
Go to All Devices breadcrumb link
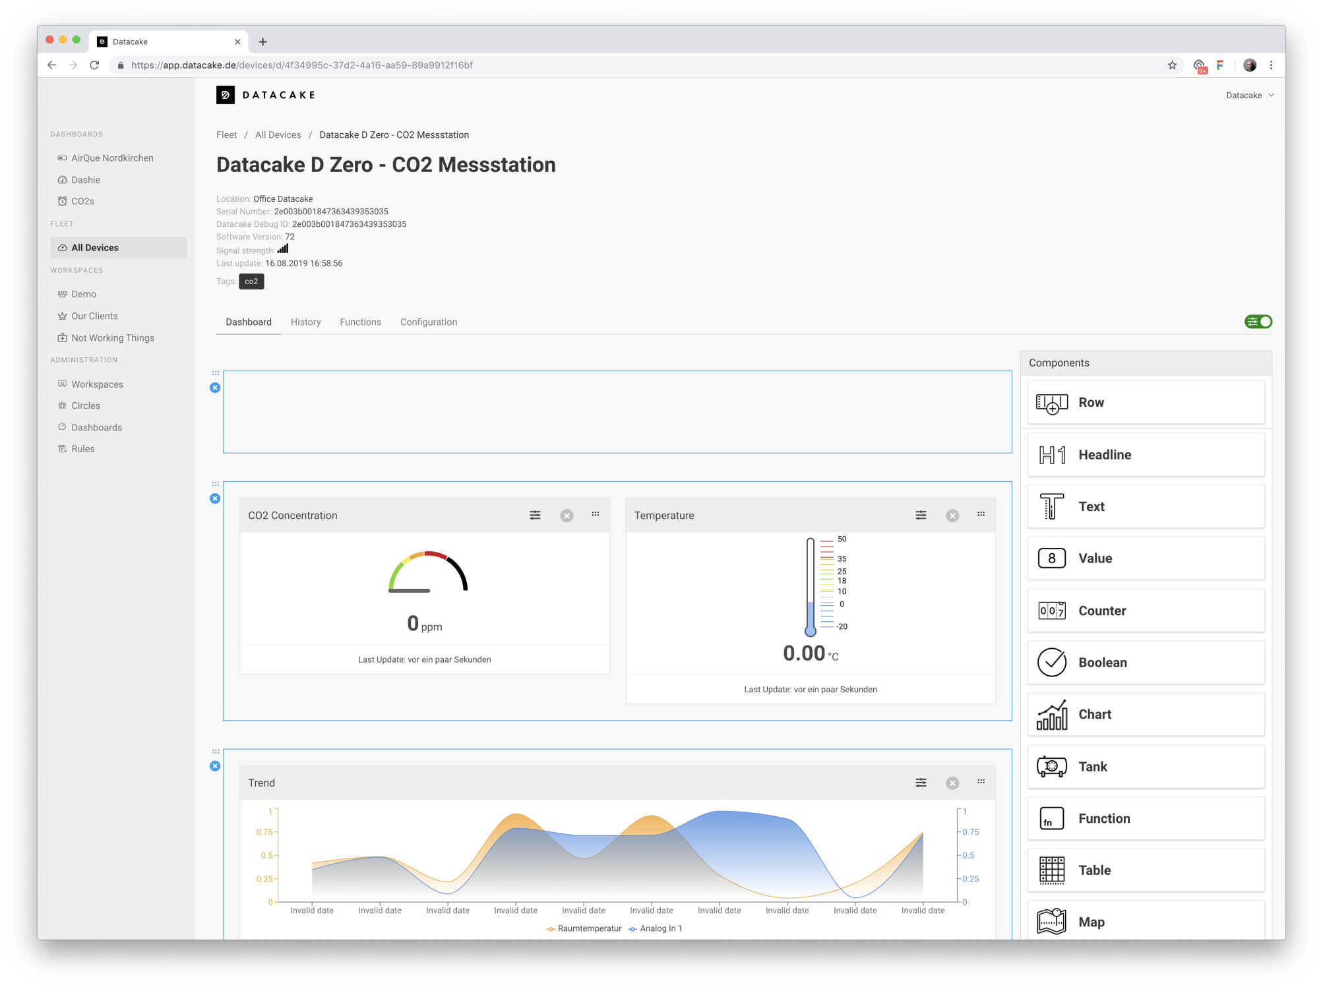click(x=278, y=135)
